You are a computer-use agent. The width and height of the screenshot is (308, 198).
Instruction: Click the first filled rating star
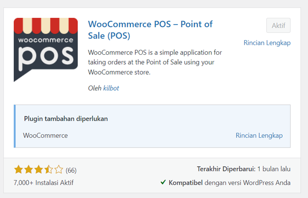pyautogui.click(x=19, y=170)
